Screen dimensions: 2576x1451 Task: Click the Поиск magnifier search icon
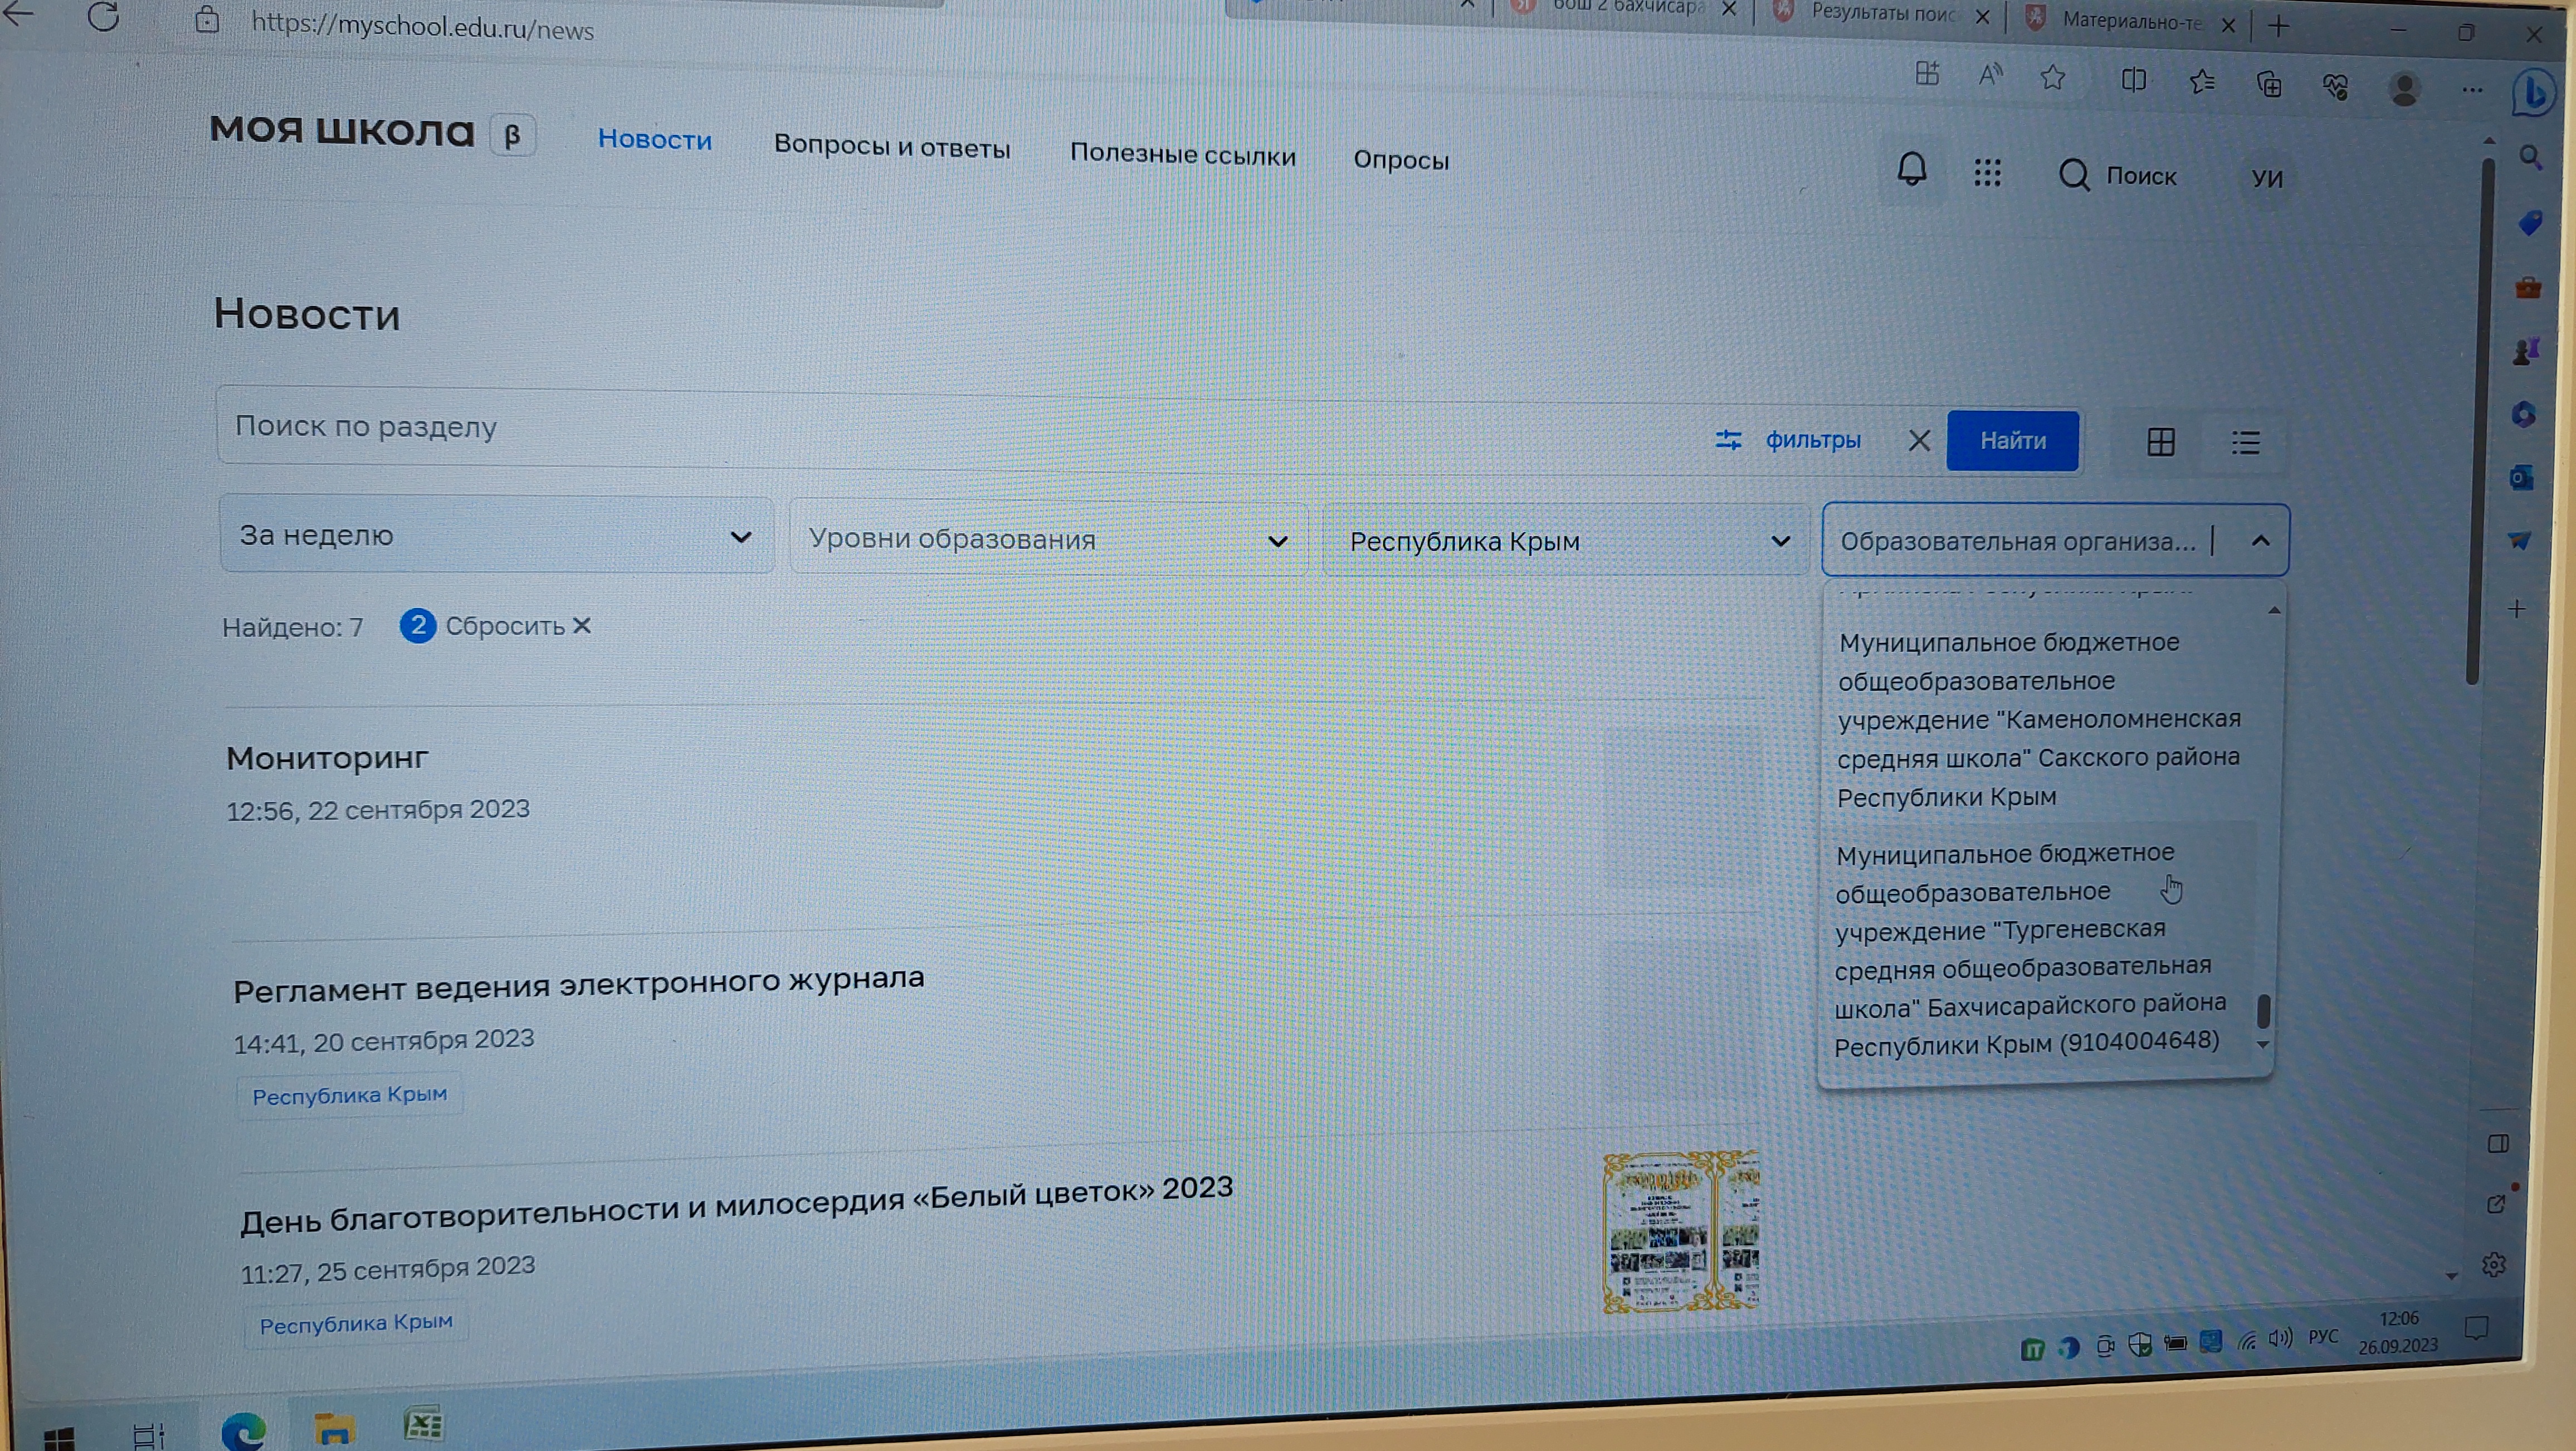click(x=2074, y=175)
